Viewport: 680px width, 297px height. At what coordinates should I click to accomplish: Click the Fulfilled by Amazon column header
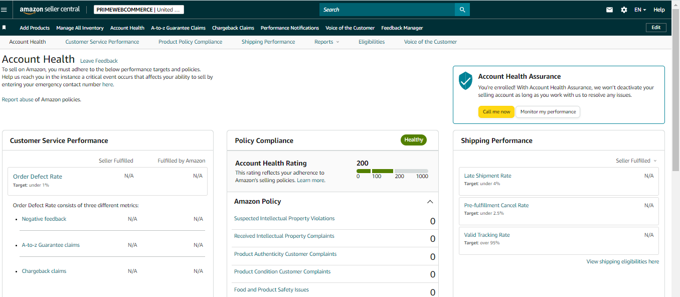[x=182, y=161]
